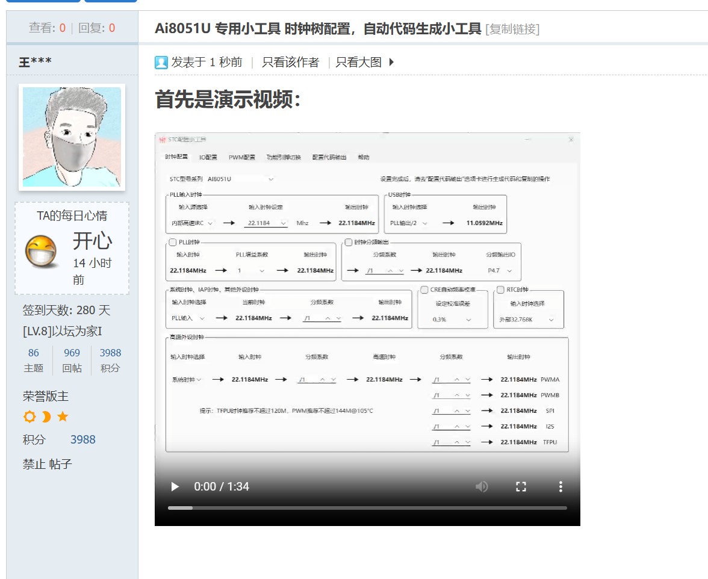Open the user's avatar picture
Image resolution: width=708 pixels, height=579 pixels.
72,137
